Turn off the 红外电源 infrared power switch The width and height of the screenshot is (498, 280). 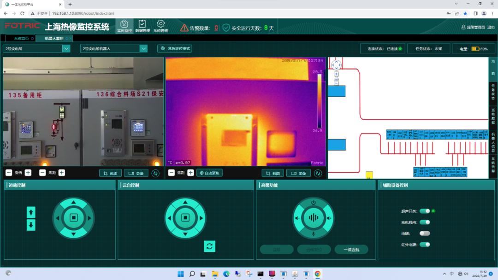tap(424, 244)
